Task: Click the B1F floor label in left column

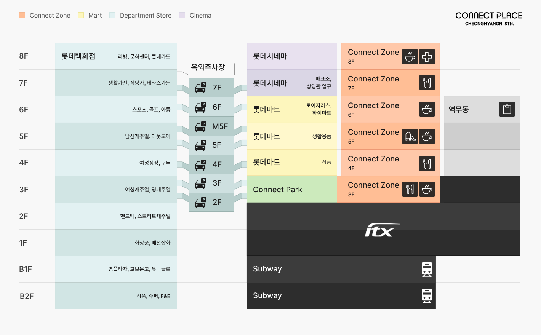Action: pos(26,269)
